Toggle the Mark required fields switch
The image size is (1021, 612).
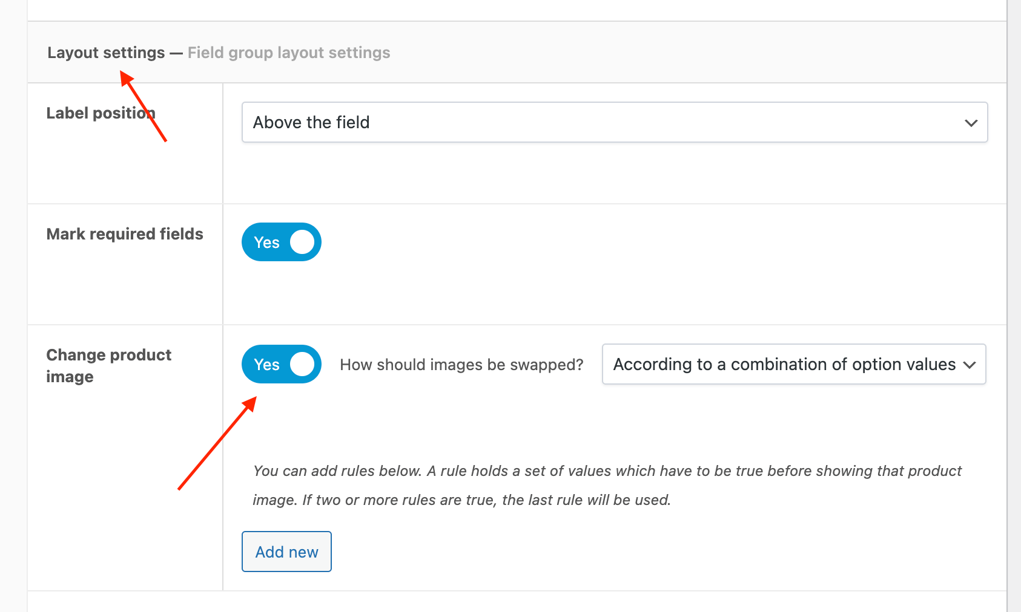pyautogui.click(x=282, y=242)
